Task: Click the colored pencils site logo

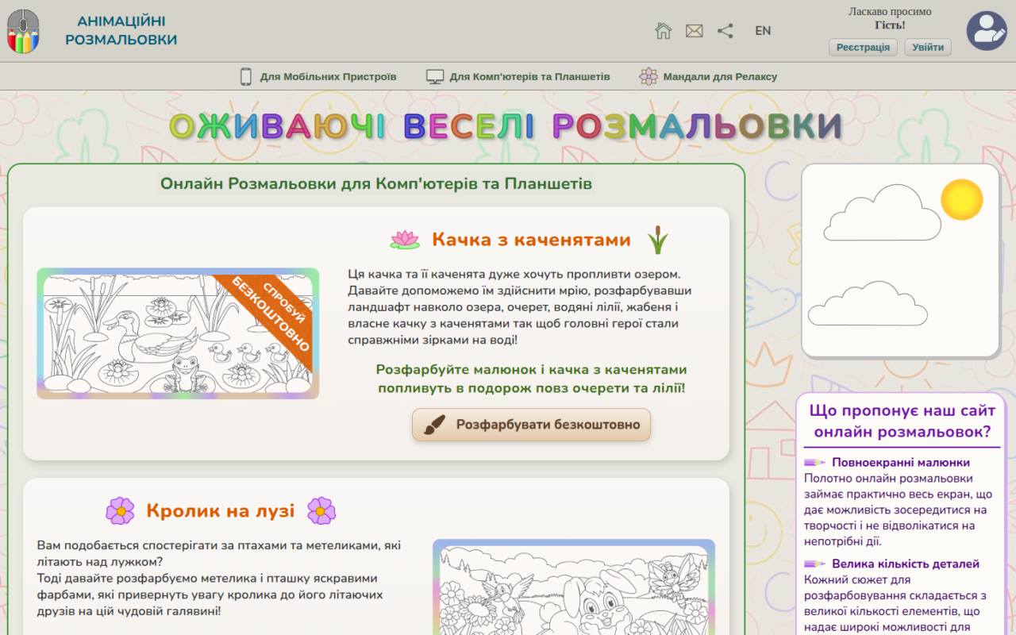Action: [23, 32]
